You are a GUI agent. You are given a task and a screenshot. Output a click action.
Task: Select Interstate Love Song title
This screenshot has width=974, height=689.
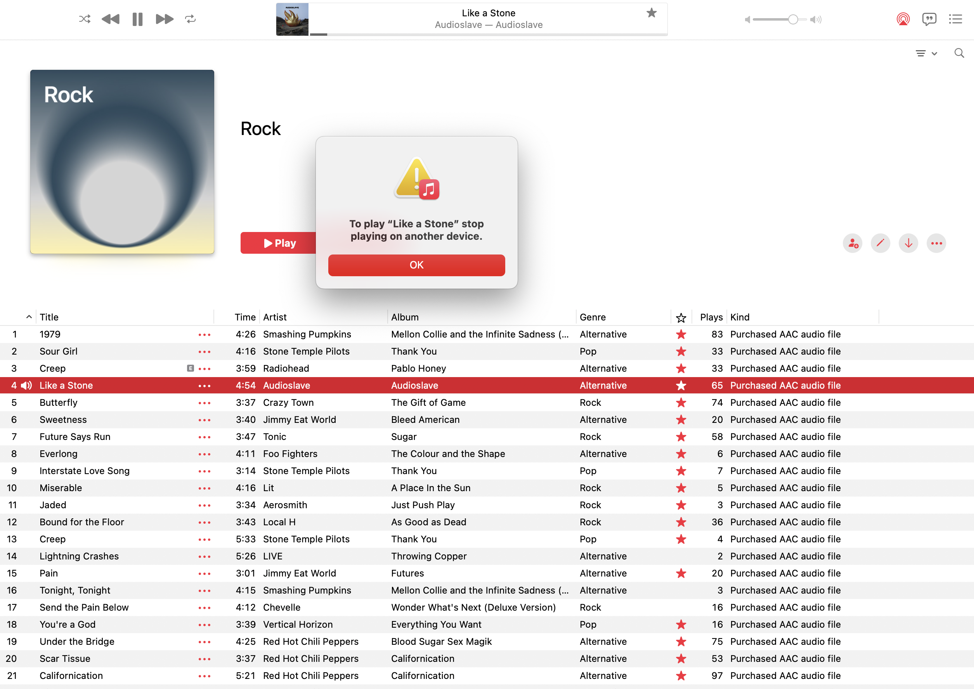point(85,471)
